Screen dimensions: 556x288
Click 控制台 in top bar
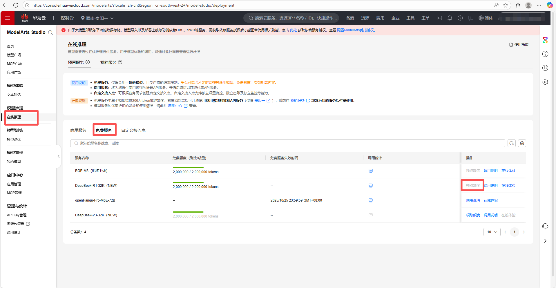[67, 18]
